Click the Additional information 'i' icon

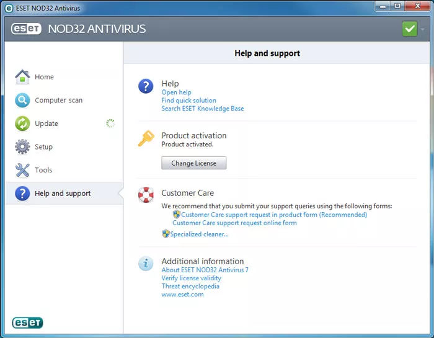click(x=146, y=263)
